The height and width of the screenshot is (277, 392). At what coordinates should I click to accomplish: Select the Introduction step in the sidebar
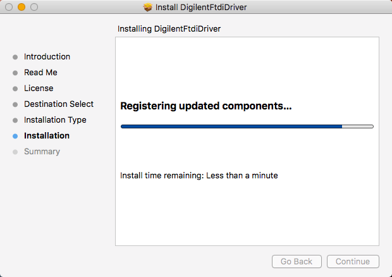coord(47,57)
